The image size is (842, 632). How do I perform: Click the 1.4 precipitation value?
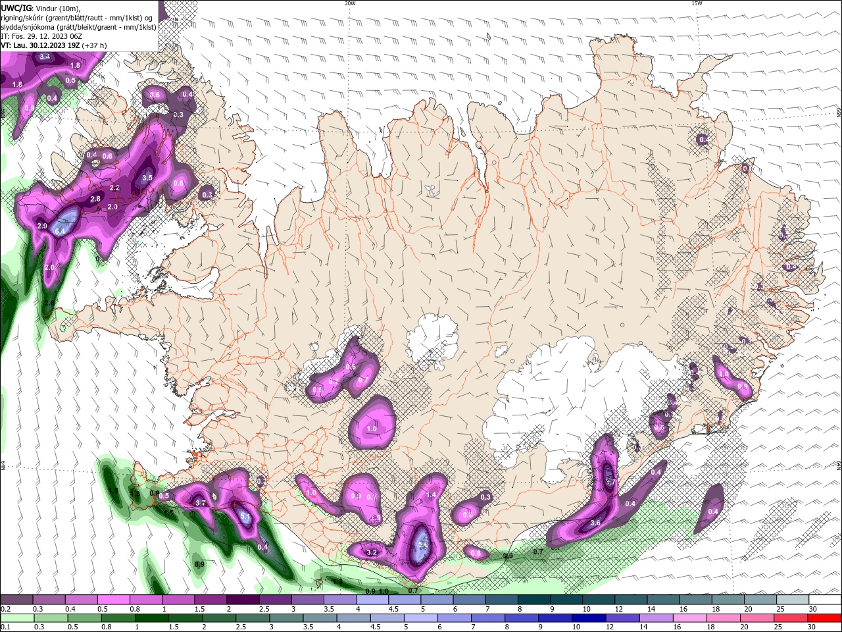tap(431, 495)
